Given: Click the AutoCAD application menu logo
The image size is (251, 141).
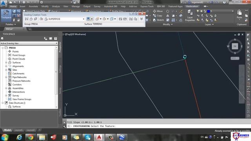Looking at the screenshot, I should click(x=4, y=3).
